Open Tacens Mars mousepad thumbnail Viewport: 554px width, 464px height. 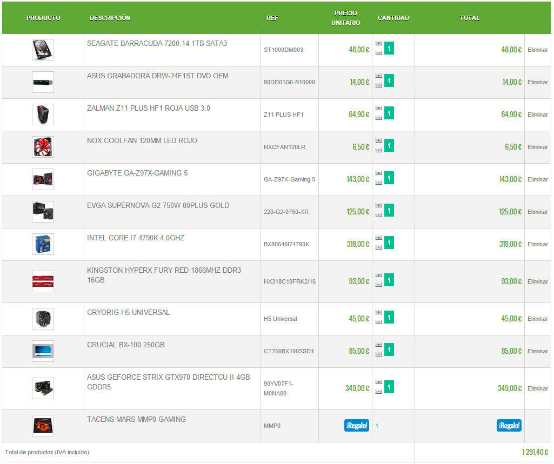43,426
